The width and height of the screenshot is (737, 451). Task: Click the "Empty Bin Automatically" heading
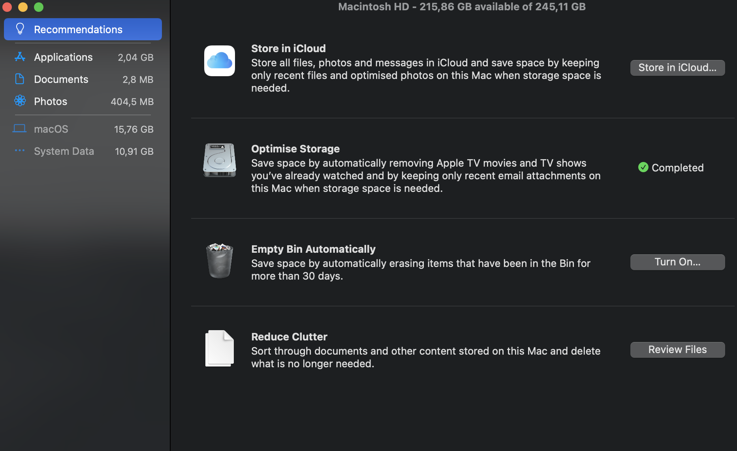(313, 249)
